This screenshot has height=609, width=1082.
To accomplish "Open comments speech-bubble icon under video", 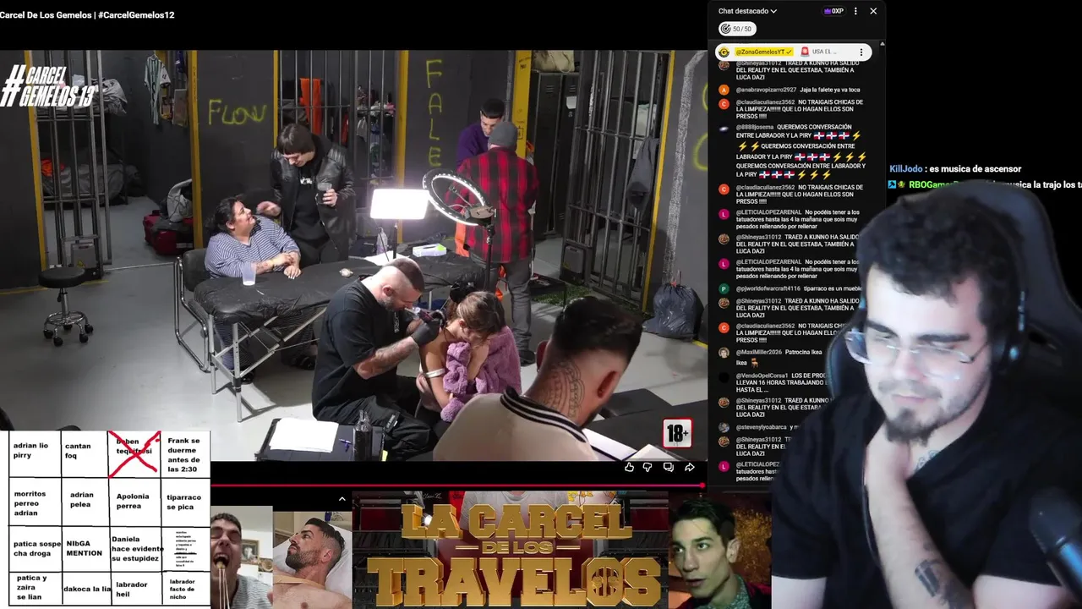I will click(668, 467).
